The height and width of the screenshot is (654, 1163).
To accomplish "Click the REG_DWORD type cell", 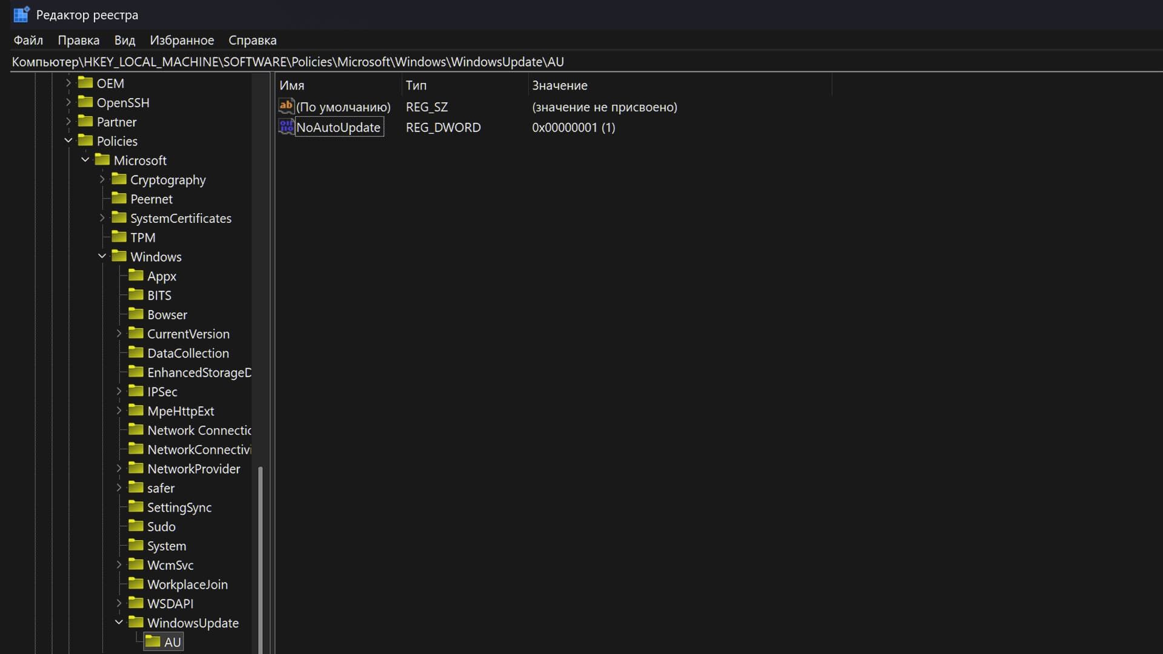I will pyautogui.click(x=443, y=127).
